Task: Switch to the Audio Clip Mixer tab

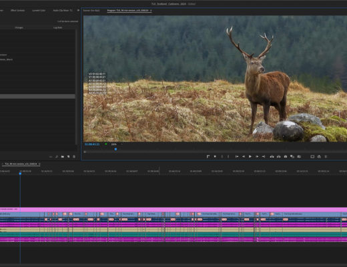Action: [x=63, y=11]
